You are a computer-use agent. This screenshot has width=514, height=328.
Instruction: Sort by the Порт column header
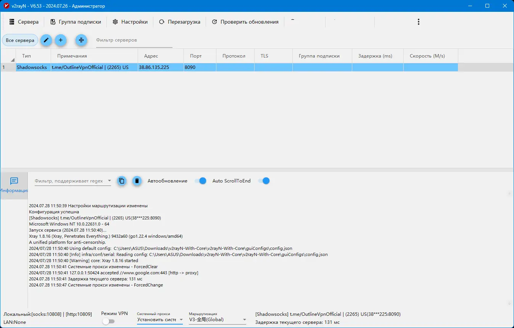(200, 56)
